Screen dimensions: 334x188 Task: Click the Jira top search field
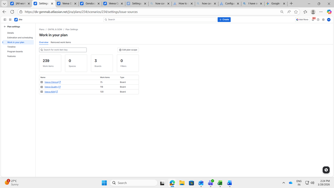pos(160,20)
